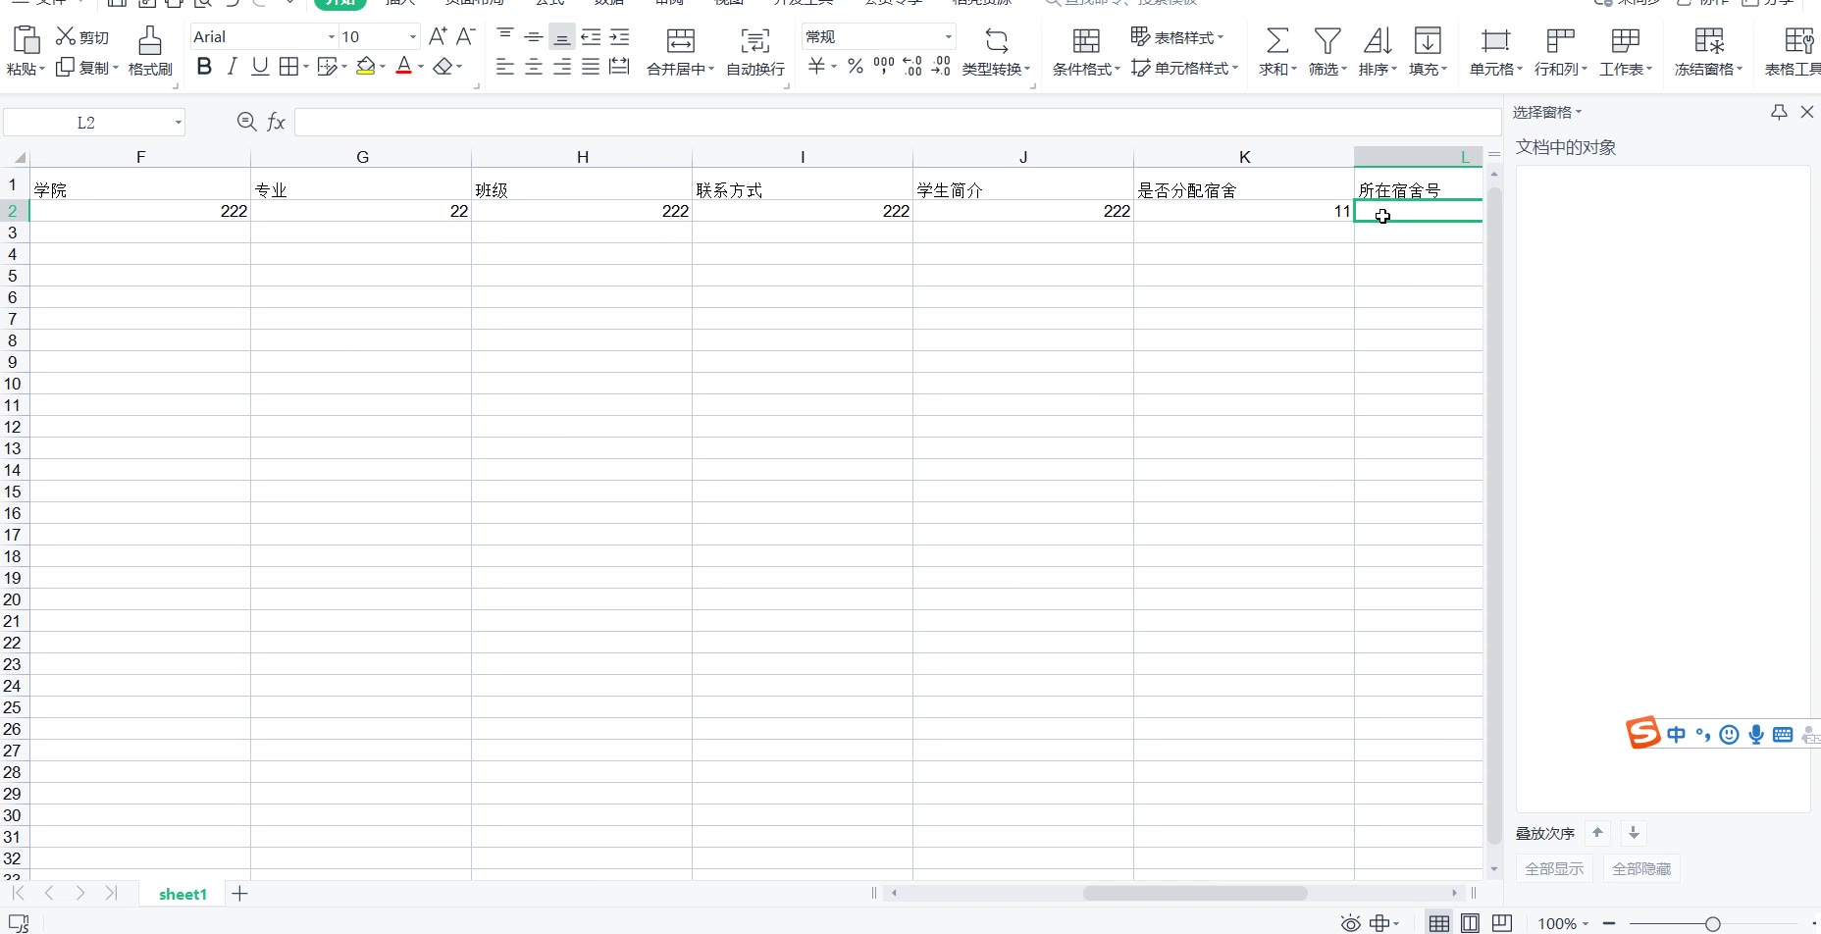Screen dimensions: 1821x934
Task: Activate the Format Painter (格式刷)
Action: coord(150,51)
